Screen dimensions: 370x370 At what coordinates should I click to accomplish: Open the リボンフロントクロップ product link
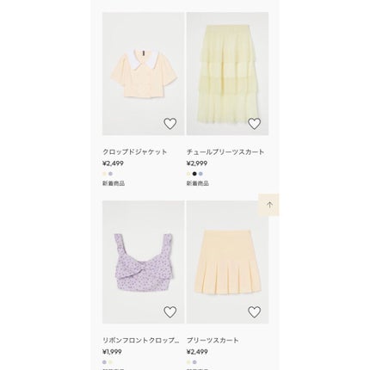coord(140,341)
